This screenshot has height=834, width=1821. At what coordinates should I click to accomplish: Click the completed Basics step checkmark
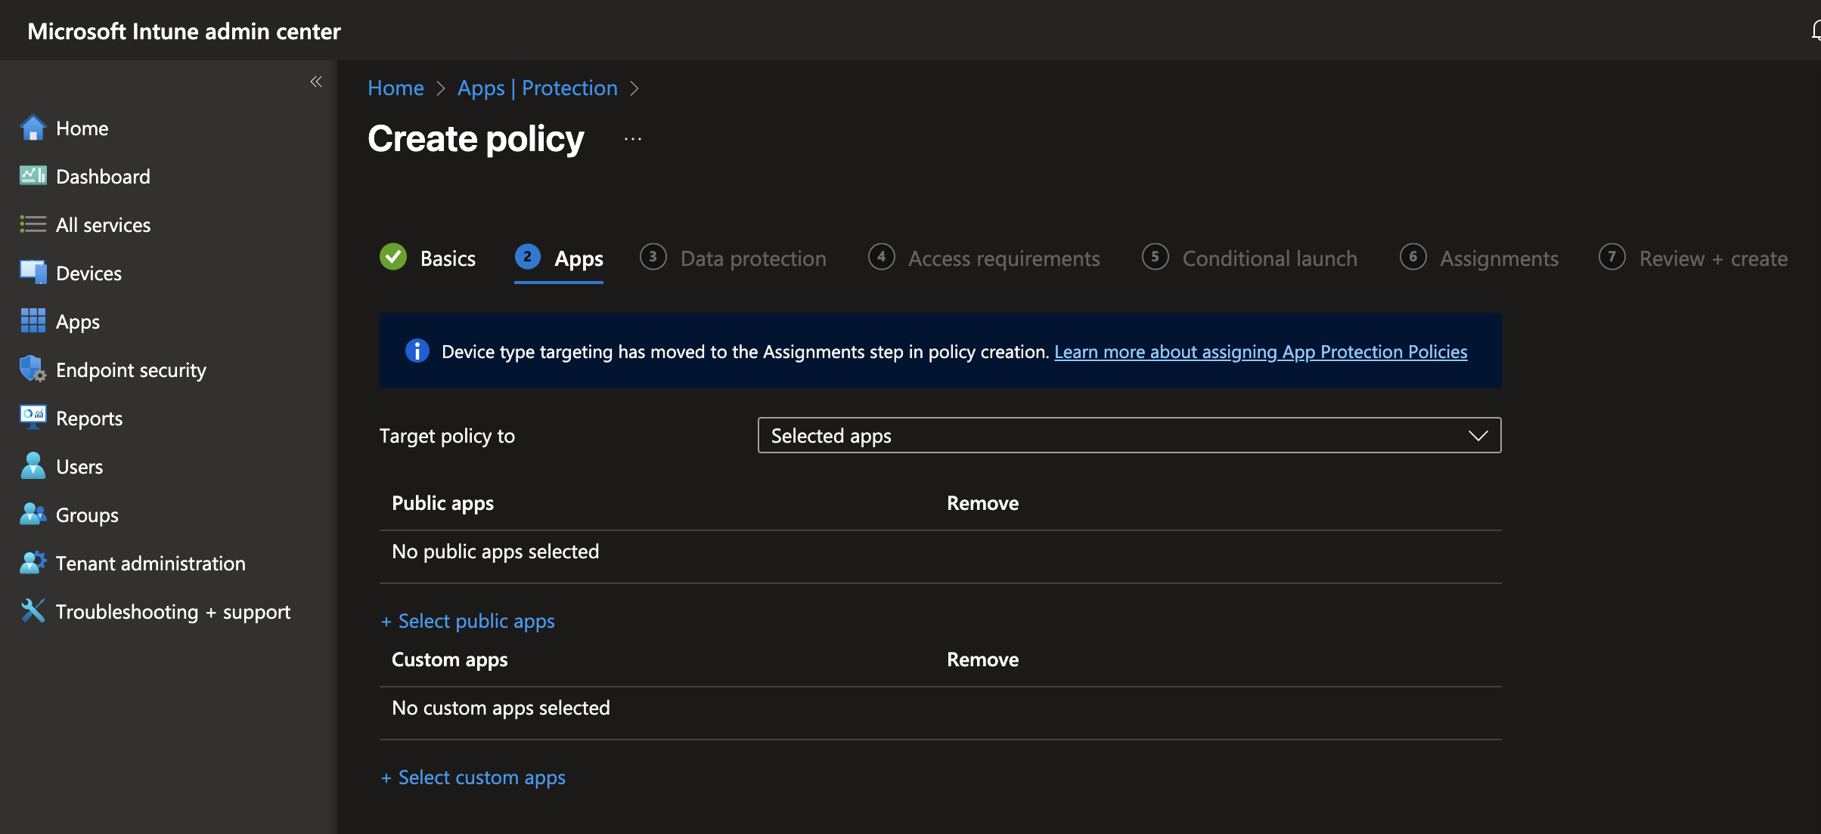[x=392, y=258]
